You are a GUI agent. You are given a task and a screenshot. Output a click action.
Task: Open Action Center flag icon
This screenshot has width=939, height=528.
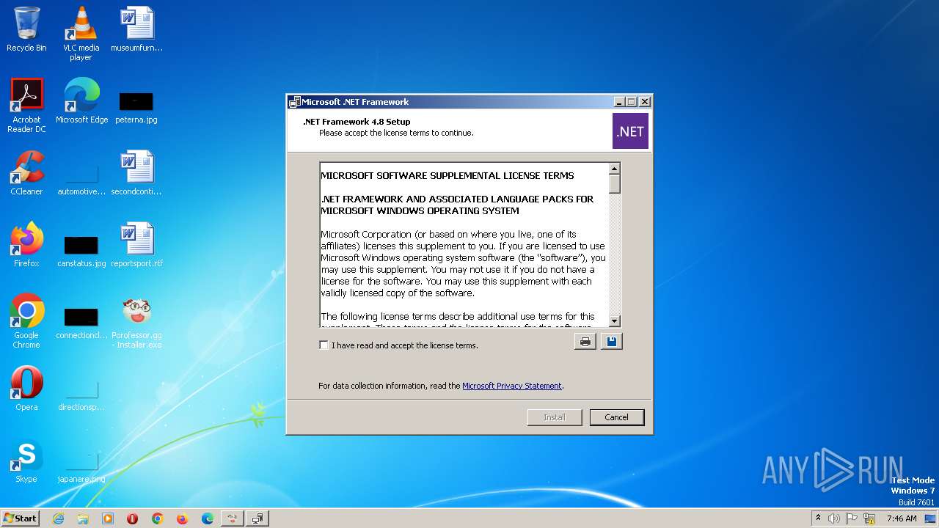tap(852, 518)
